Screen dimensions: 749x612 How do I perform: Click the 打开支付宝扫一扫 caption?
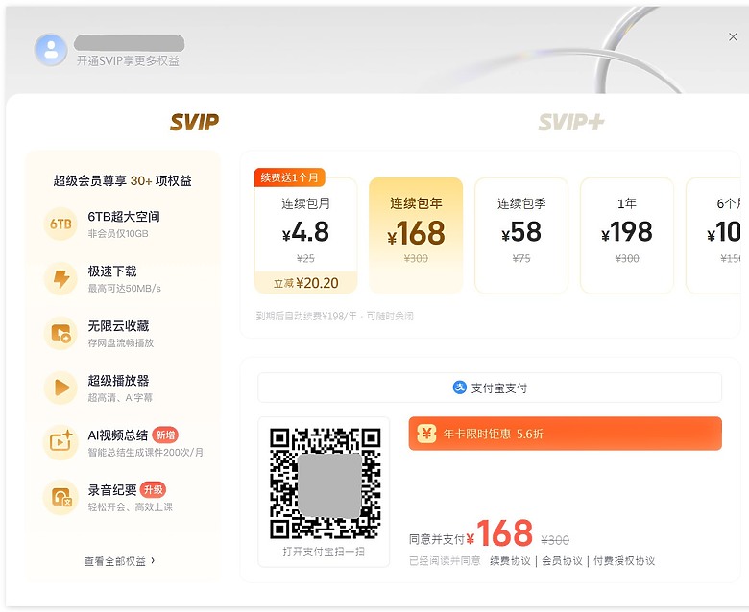tap(324, 552)
